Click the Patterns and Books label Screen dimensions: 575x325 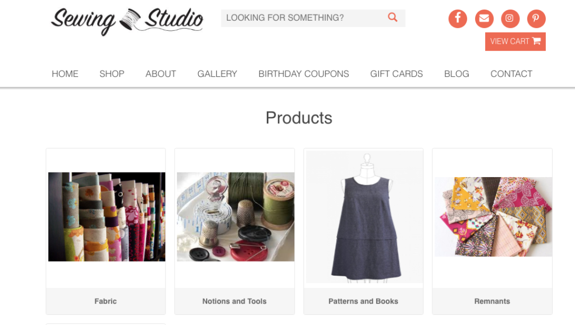(363, 301)
